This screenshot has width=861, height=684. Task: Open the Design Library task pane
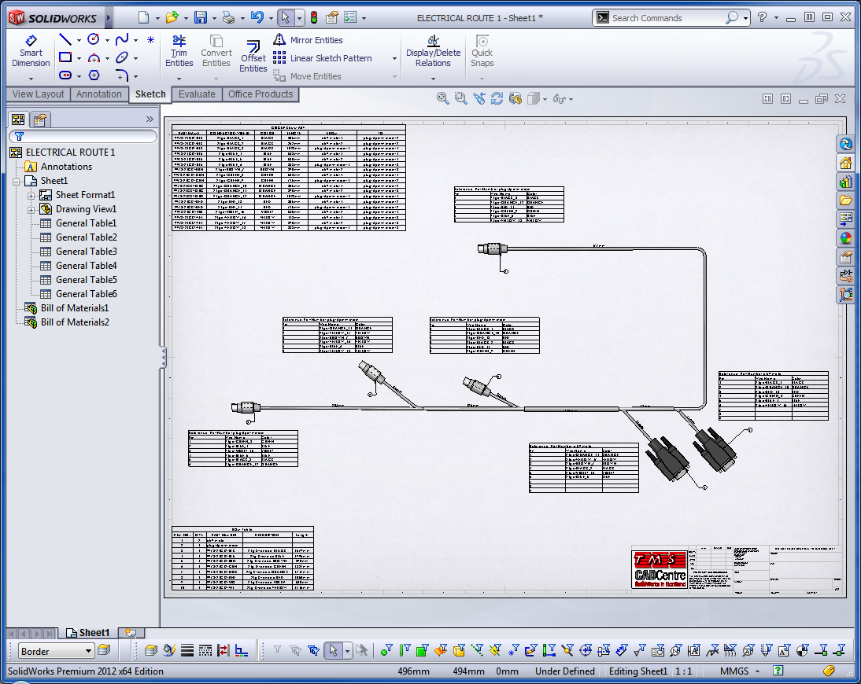[846, 182]
